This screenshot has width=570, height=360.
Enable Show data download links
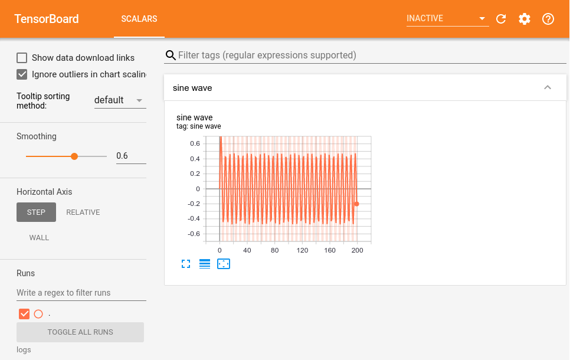22,58
